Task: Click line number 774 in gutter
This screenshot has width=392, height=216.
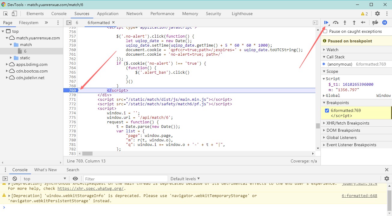Action: pos(72,113)
